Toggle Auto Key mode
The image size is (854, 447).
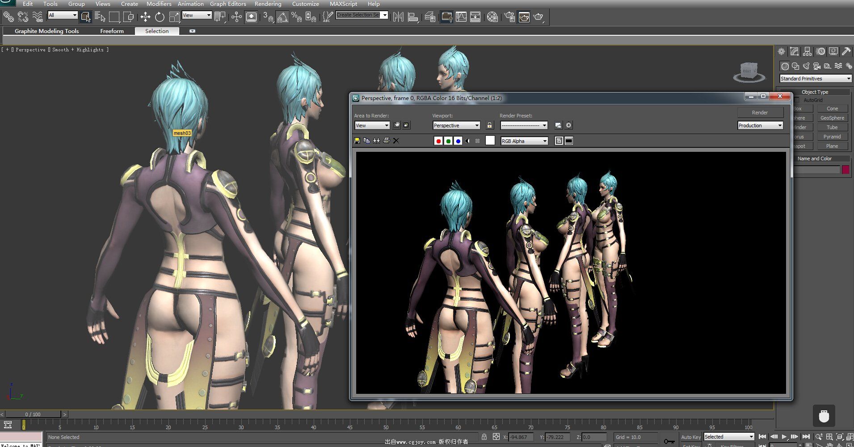691,437
